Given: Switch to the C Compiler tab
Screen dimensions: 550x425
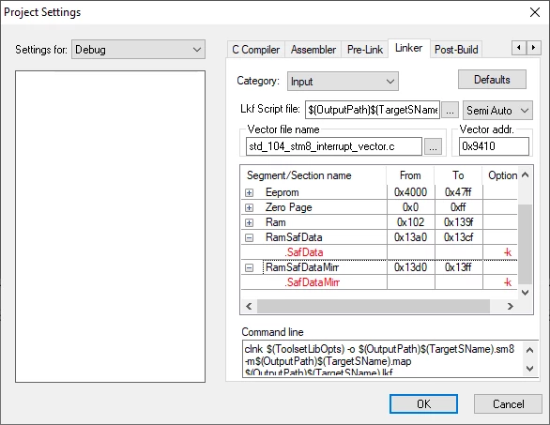Looking at the screenshot, I should pyautogui.click(x=255, y=50).
